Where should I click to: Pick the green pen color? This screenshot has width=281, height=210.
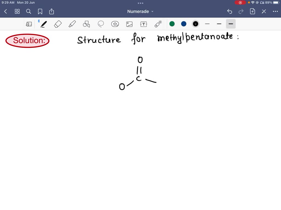click(x=172, y=24)
